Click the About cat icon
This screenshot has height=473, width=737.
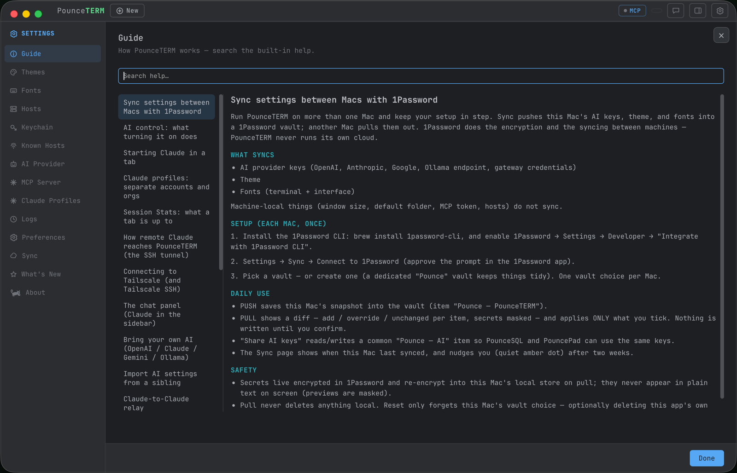(x=15, y=293)
